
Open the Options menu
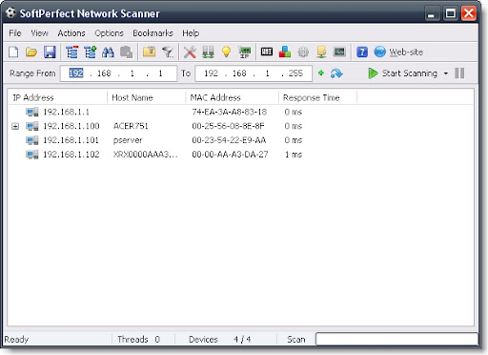click(x=109, y=33)
